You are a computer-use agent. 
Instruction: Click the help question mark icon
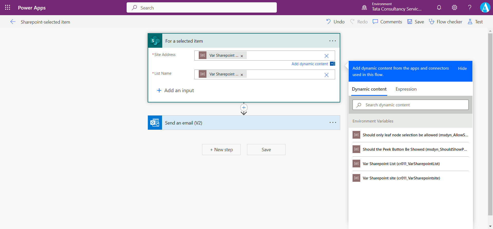point(470,7)
